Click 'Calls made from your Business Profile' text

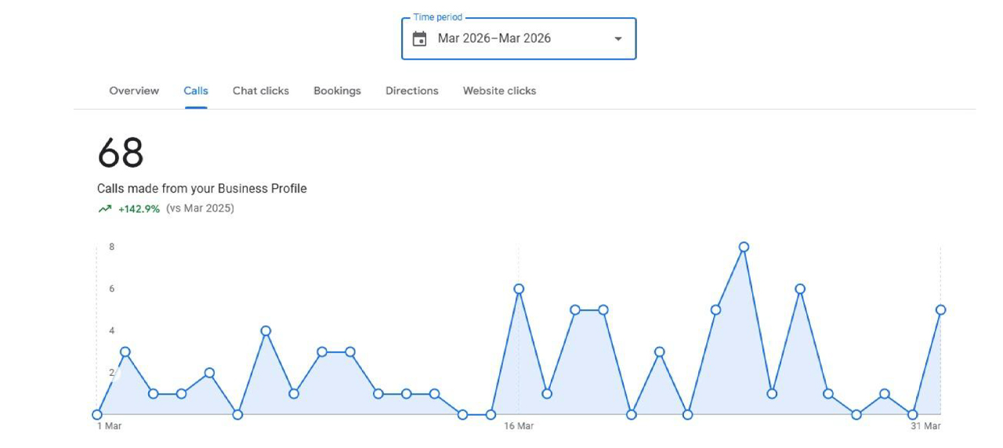[x=202, y=189]
